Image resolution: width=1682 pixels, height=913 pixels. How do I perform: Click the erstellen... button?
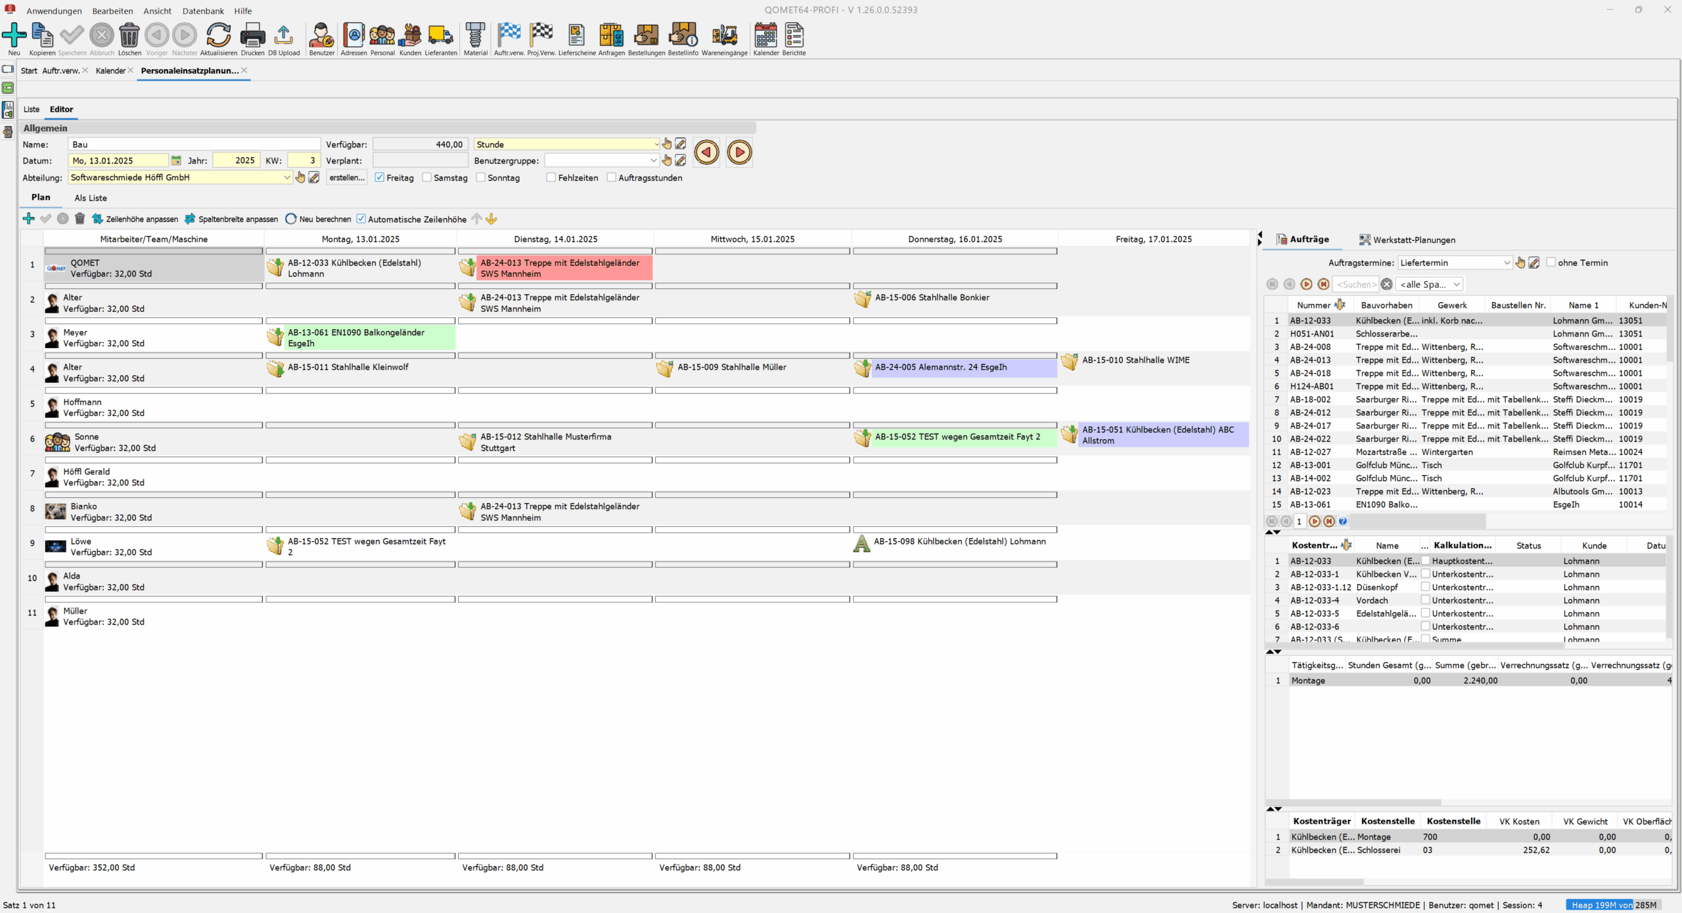(346, 177)
